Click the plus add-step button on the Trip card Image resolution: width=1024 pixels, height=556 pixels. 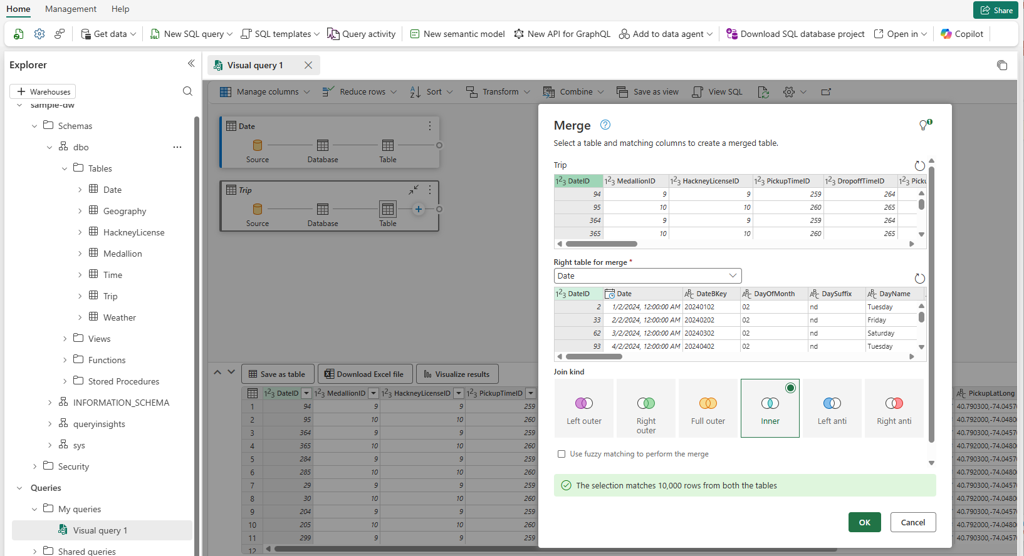419,209
